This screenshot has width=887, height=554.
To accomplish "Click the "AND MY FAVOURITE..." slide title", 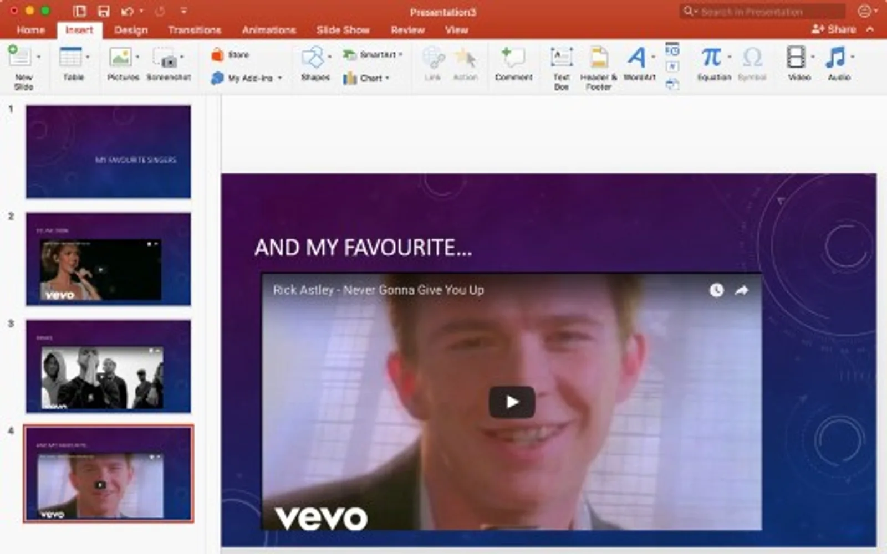I will 363,248.
